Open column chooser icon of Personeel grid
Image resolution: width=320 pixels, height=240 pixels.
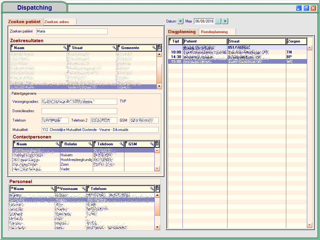(157, 188)
